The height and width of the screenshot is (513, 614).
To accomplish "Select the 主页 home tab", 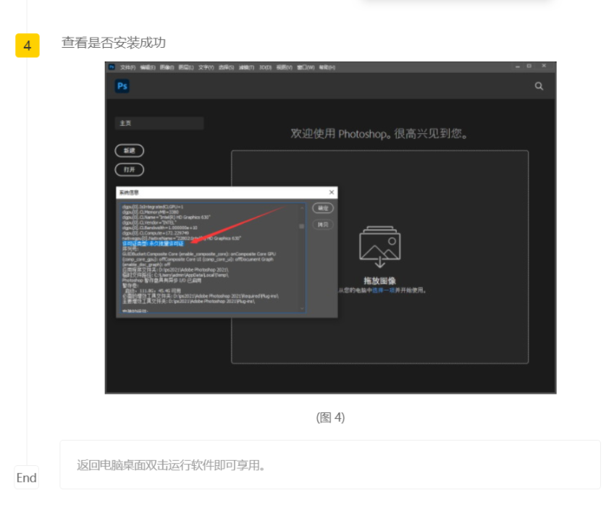I will (x=159, y=123).
